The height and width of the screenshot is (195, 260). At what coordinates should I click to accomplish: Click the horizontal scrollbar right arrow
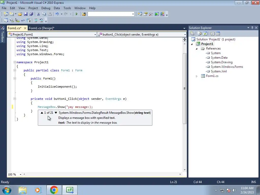coord(180,174)
